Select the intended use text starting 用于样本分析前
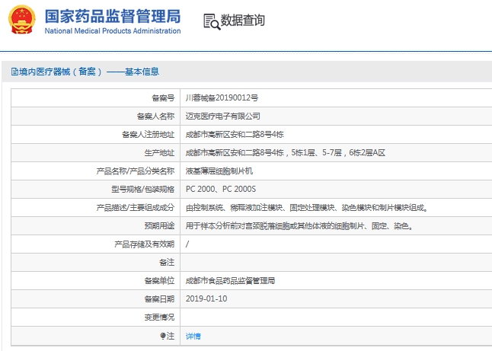492x351 pixels. (x=299, y=226)
